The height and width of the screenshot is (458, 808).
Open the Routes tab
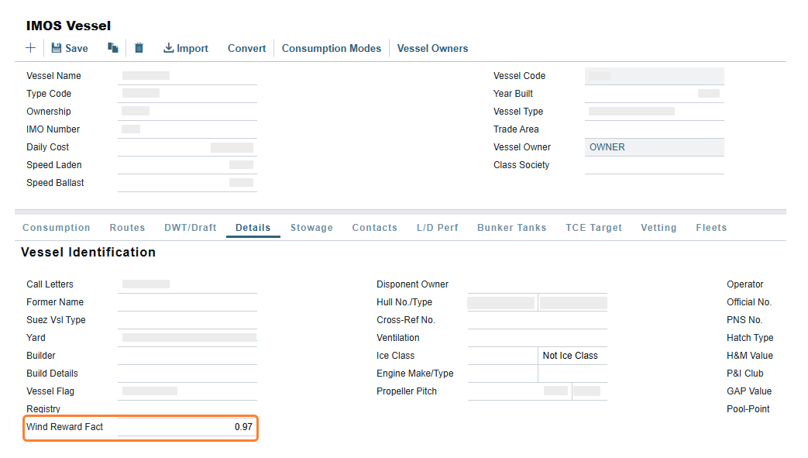click(x=127, y=227)
